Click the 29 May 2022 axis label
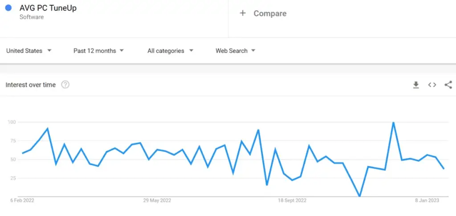 pos(157,200)
